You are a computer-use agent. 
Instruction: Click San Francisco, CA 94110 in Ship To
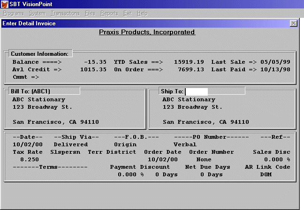tap(206, 122)
